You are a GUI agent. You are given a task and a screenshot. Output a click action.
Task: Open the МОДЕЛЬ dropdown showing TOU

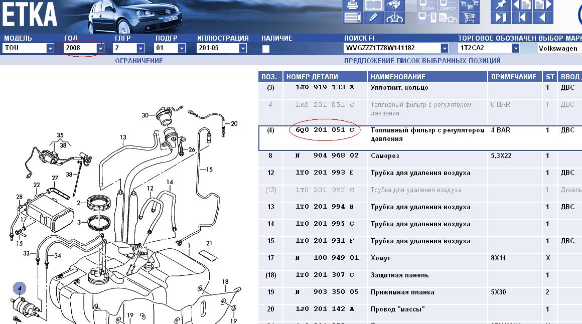click(x=50, y=48)
